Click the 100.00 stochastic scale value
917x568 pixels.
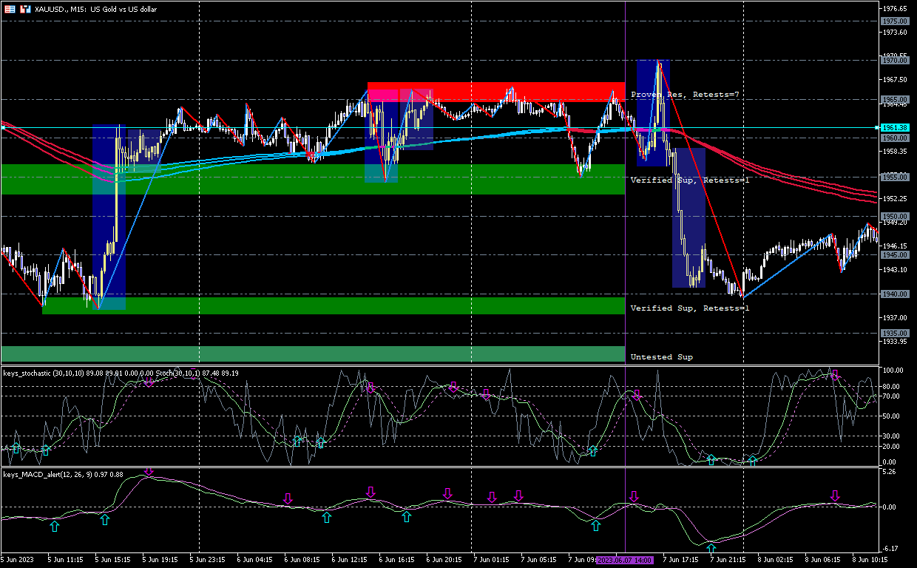[893, 371]
